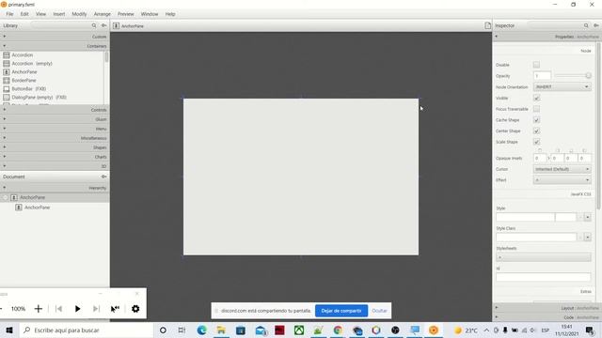
Task: Click previous frame button in player widget
Action: click(58, 309)
